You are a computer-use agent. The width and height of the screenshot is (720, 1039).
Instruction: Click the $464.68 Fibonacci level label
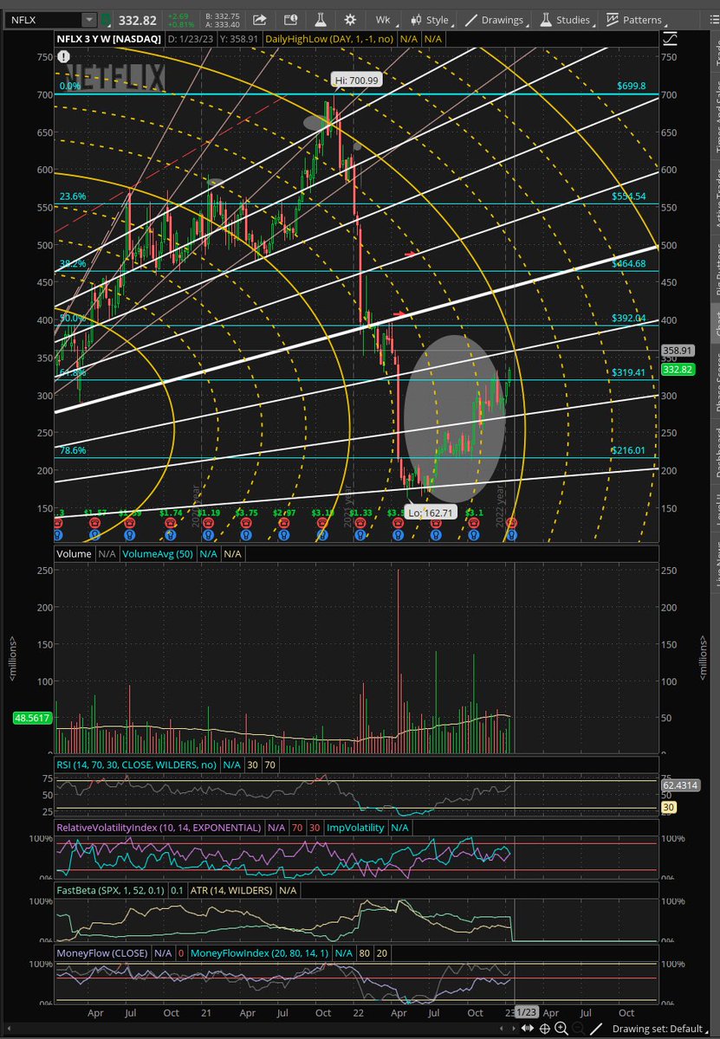[x=629, y=263]
